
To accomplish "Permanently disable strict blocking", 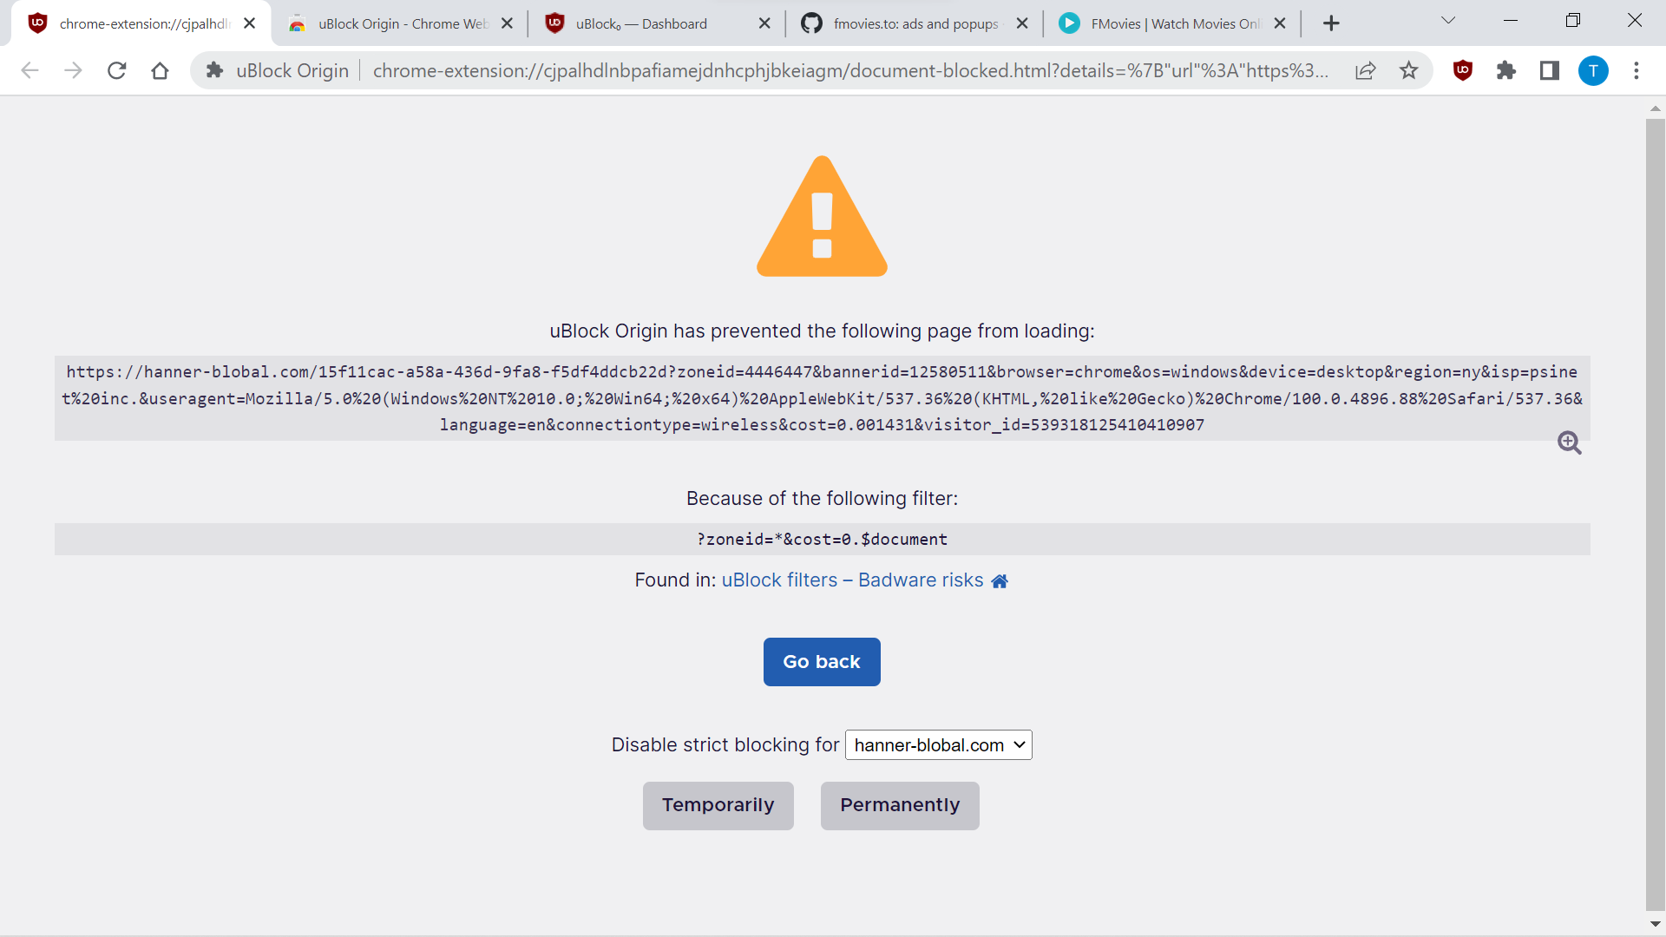I will click(900, 805).
